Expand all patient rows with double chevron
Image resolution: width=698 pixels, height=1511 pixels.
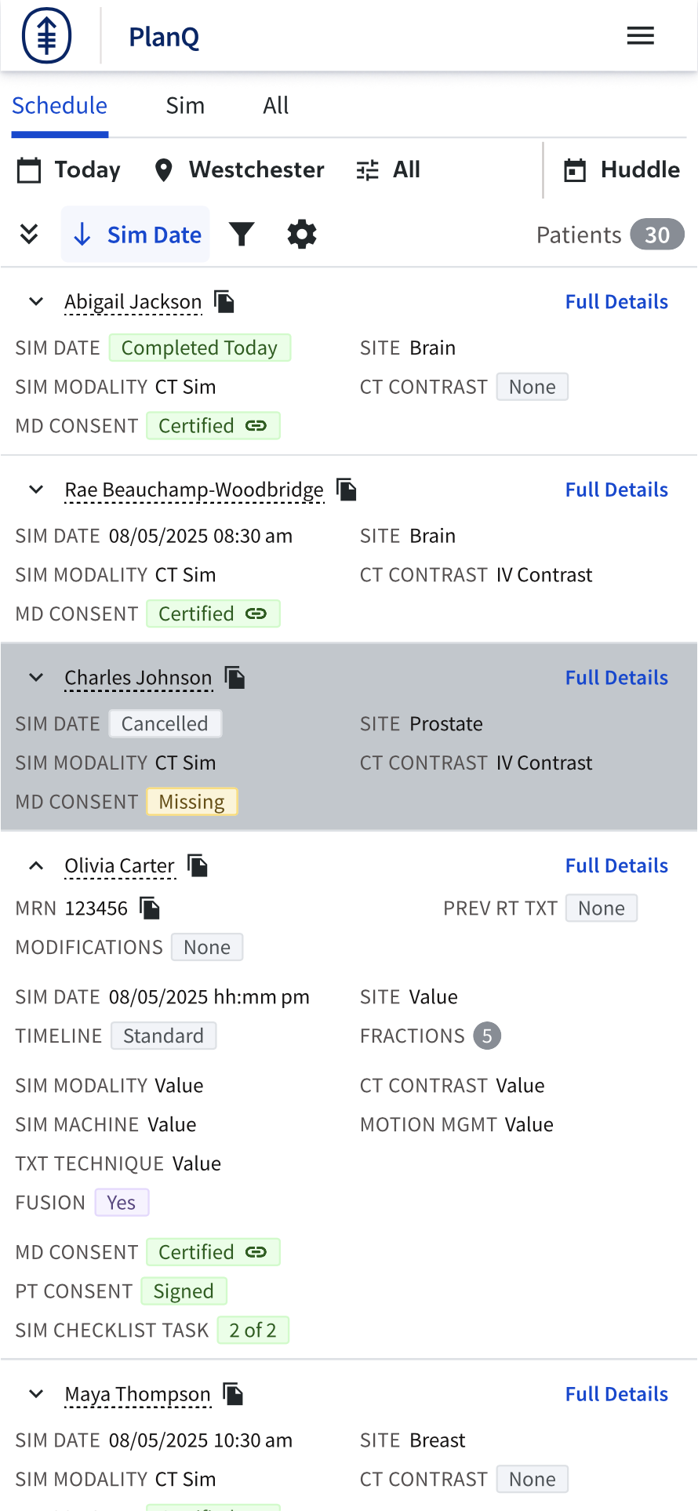pyautogui.click(x=29, y=235)
